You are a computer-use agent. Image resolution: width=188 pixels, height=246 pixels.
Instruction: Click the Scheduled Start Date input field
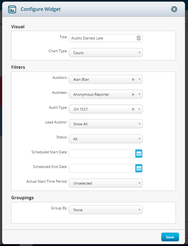click(x=102, y=154)
